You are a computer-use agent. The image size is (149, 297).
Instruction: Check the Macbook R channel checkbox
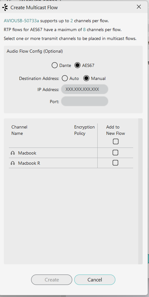(x=115, y=163)
